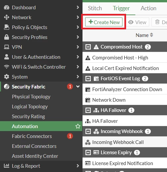Click the Network arrows icon in sidebar
The width and height of the screenshot is (167, 172).
click(x=7, y=17)
